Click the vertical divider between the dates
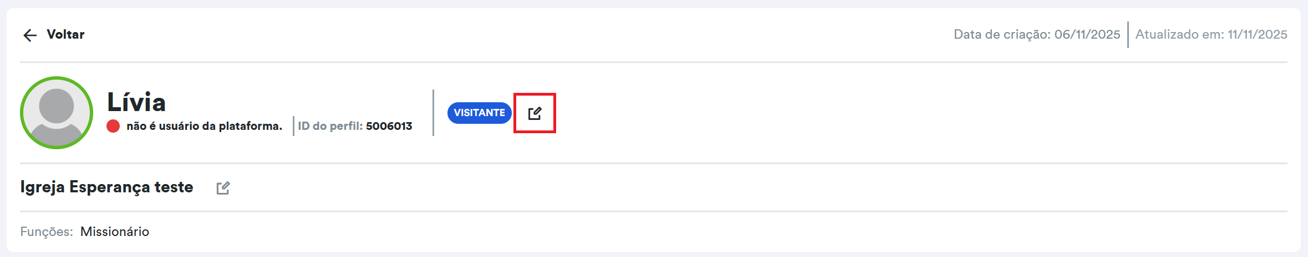 click(1128, 34)
